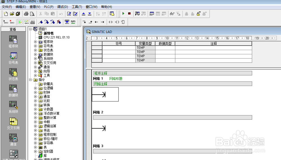Insert coil with the coil icon
Image resolution: width=281 pixels, height=160 pixels.
click(x=117, y=22)
